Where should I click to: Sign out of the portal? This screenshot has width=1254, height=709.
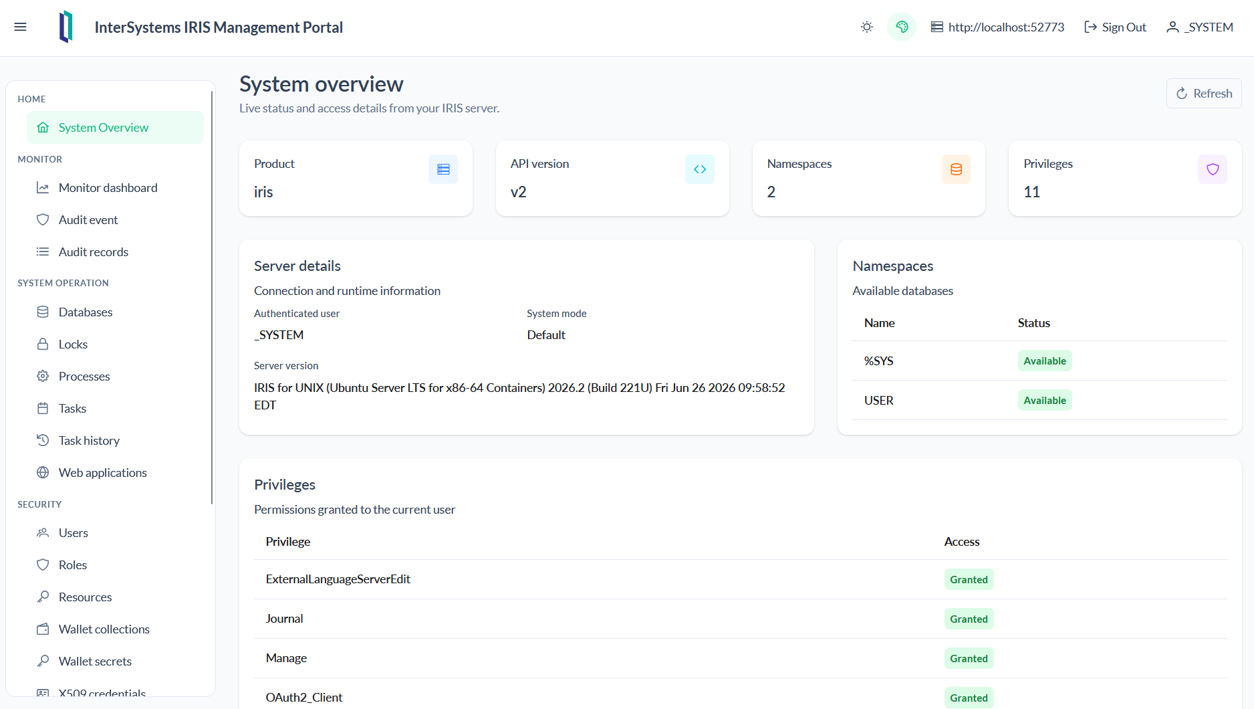point(1115,27)
